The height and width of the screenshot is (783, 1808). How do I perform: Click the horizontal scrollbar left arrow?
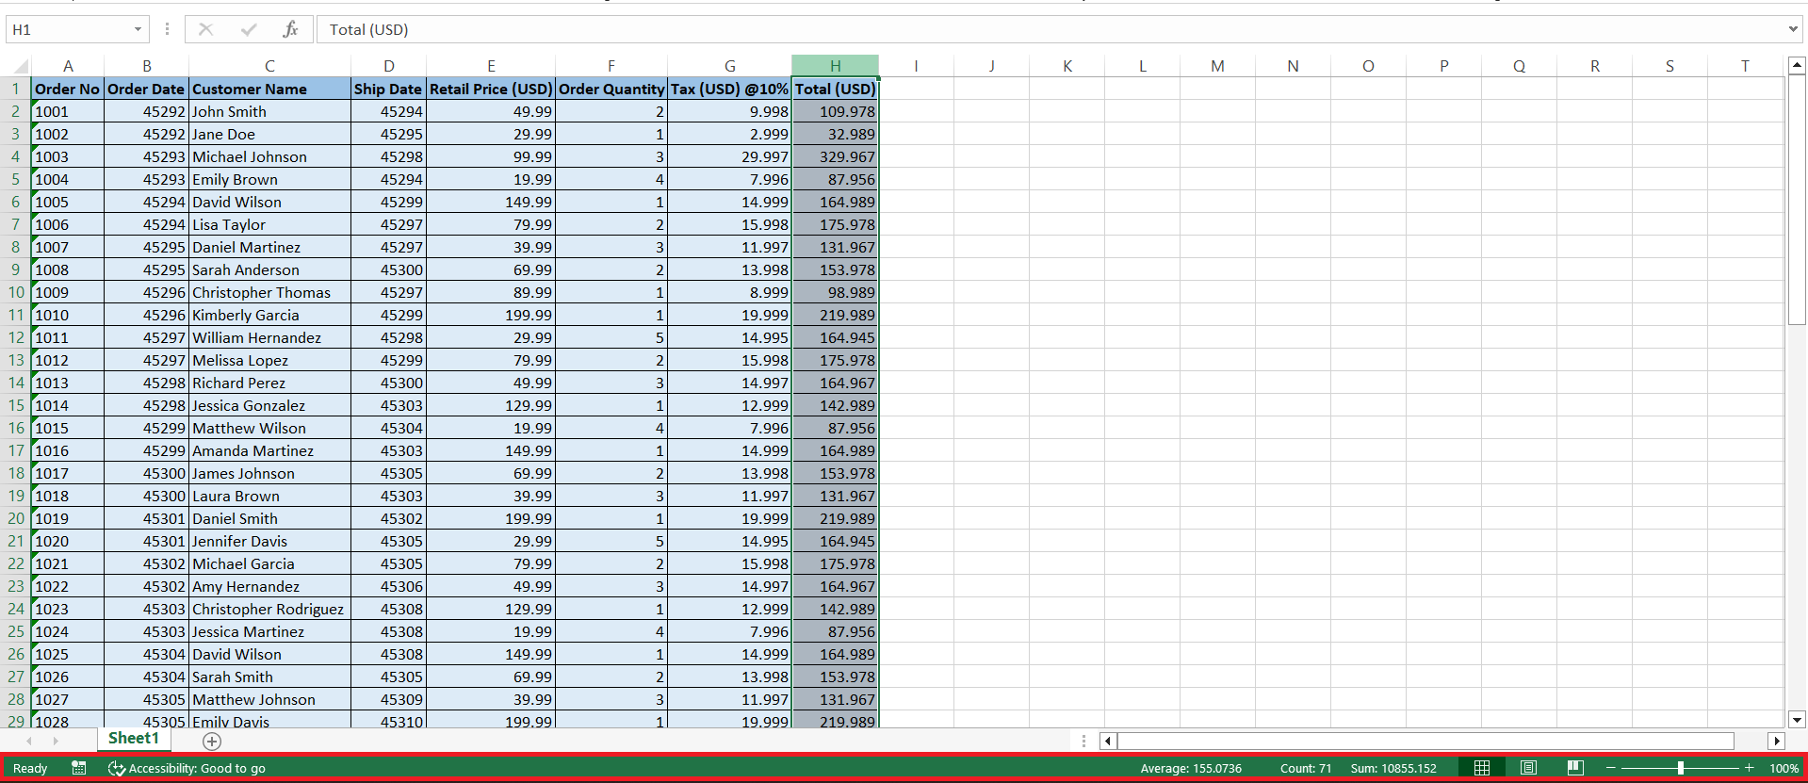1108,741
